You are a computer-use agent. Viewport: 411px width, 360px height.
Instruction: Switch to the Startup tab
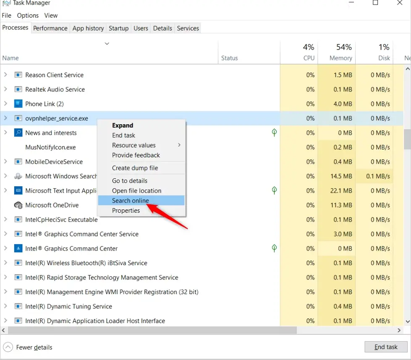coord(118,28)
